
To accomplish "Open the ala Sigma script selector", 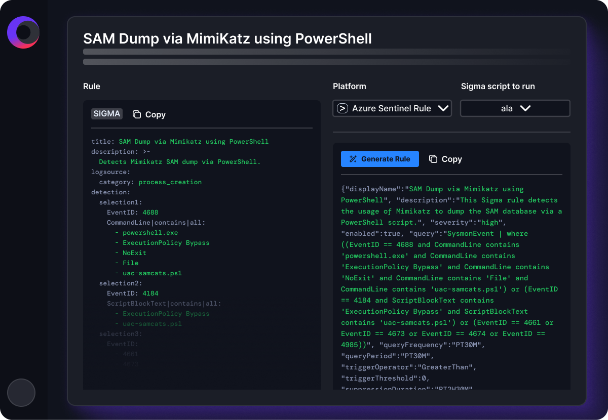I will [x=515, y=108].
